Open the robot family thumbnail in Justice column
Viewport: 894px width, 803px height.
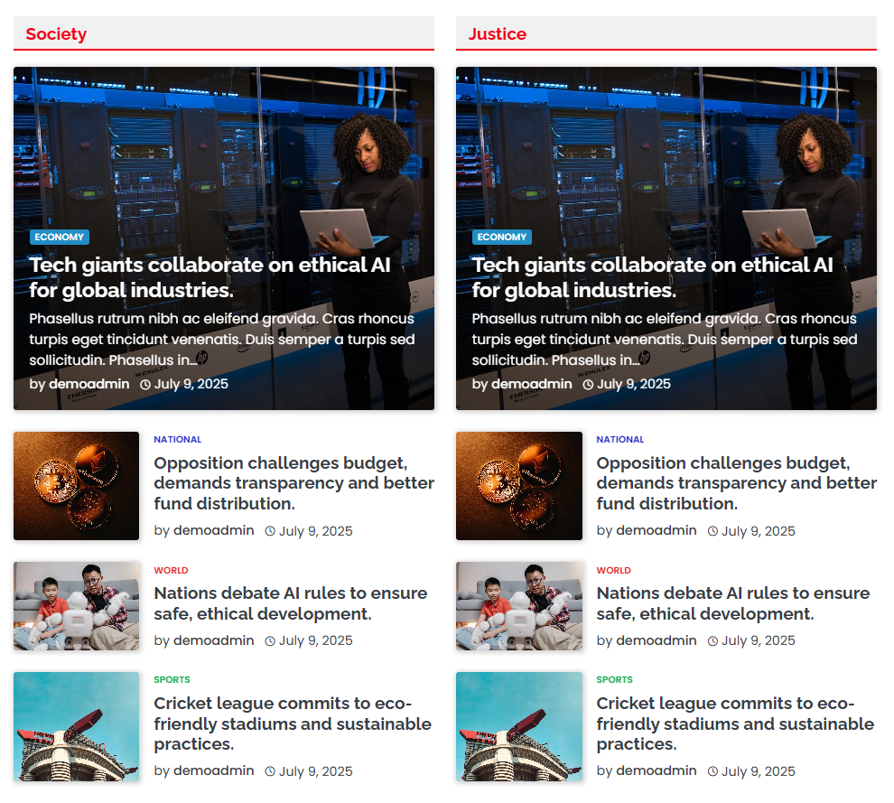(x=519, y=606)
